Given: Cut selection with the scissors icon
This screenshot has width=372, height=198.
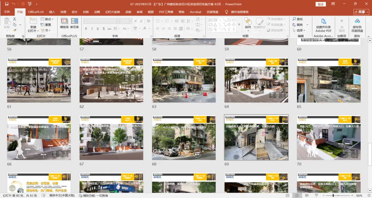Looking at the screenshot, I should pos(14,19).
